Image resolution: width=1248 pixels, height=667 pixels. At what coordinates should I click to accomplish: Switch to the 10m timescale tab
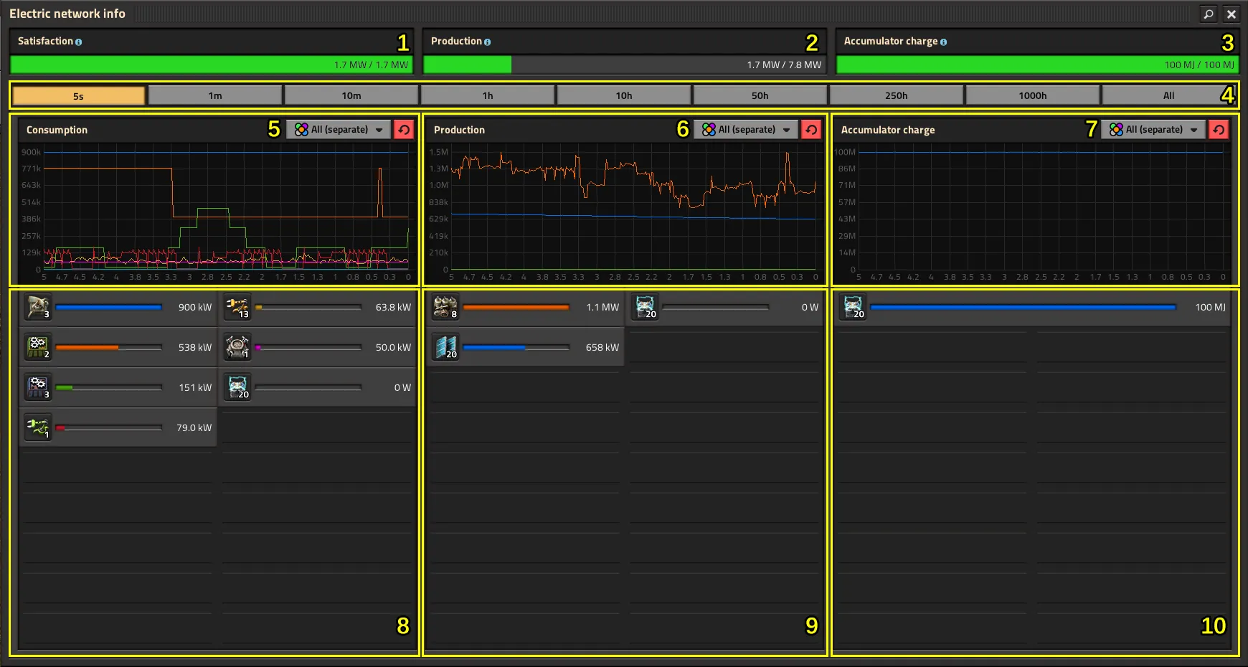(351, 95)
